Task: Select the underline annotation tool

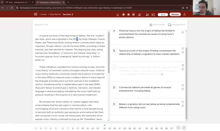Action: (118, 15)
